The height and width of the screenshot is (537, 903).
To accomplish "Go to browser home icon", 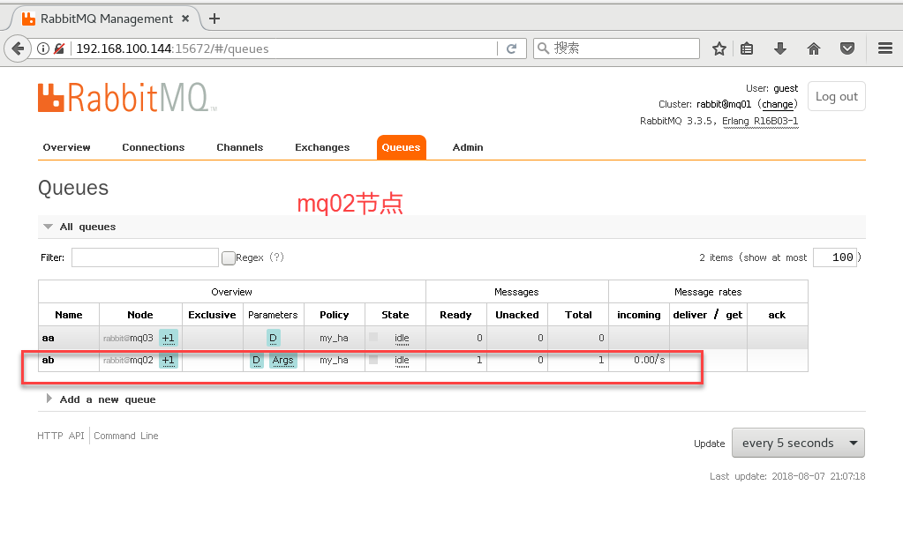I will (x=814, y=48).
